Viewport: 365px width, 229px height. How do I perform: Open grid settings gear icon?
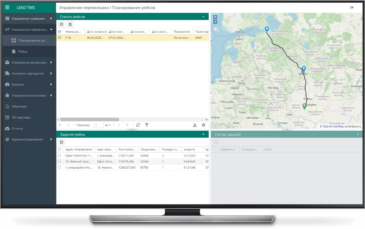(x=203, y=125)
